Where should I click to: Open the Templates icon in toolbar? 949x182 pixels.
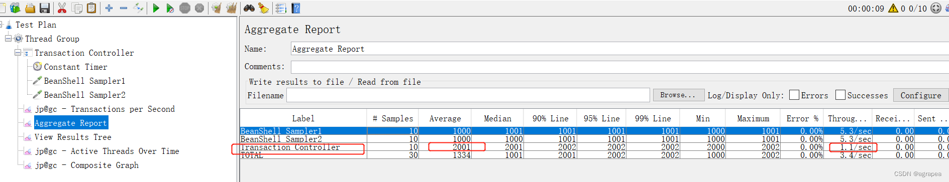(x=15, y=8)
